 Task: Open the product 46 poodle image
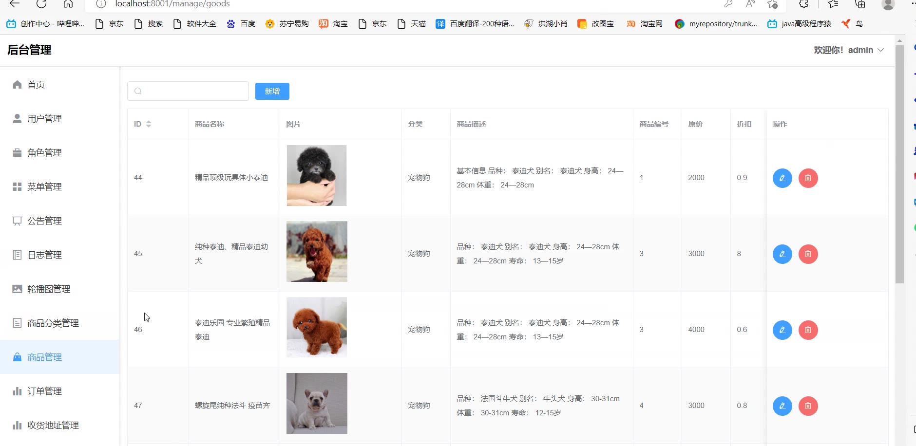pos(317,327)
